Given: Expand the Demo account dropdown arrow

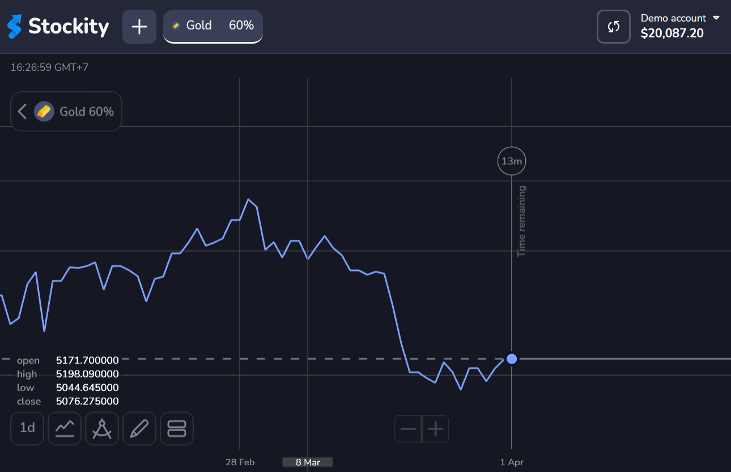Looking at the screenshot, I should pos(716,18).
